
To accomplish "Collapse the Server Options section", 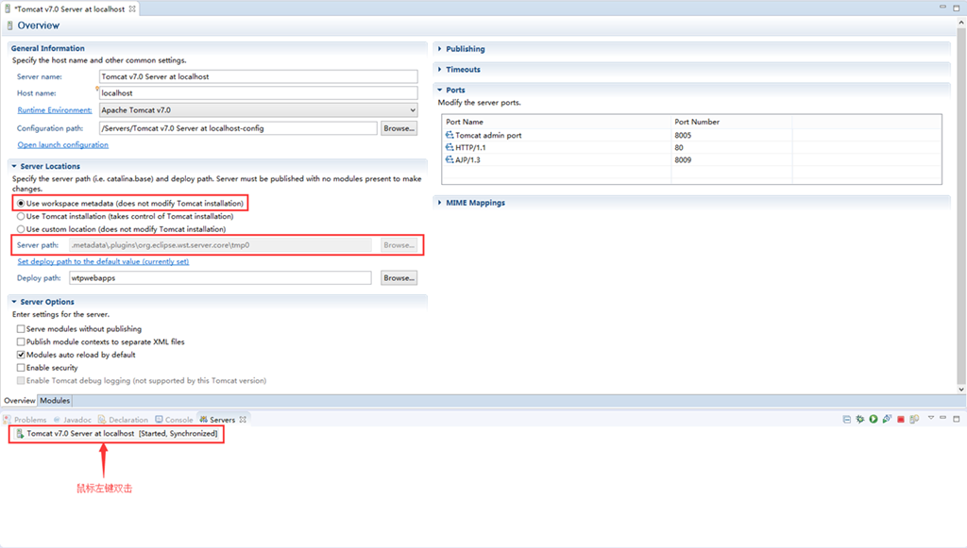I will (x=14, y=302).
